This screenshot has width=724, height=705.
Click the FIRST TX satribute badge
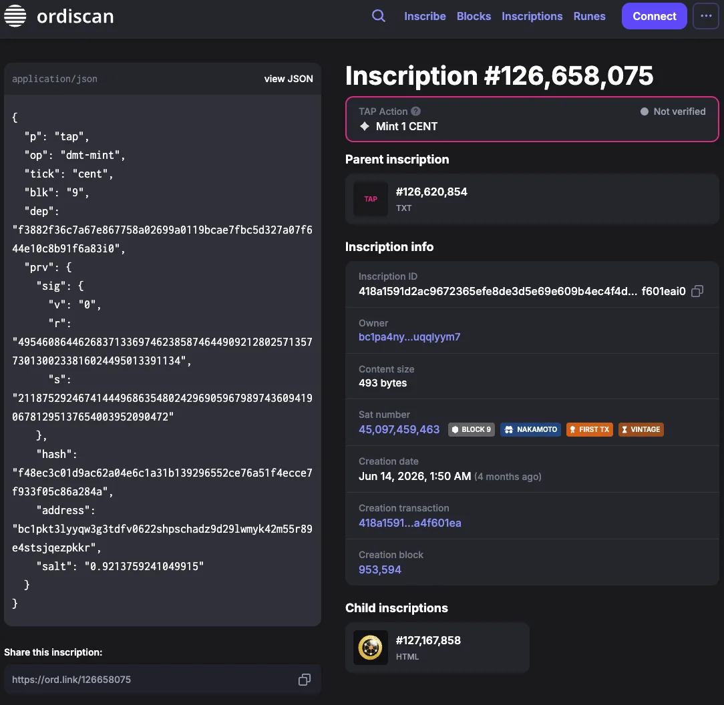click(589, 429)
